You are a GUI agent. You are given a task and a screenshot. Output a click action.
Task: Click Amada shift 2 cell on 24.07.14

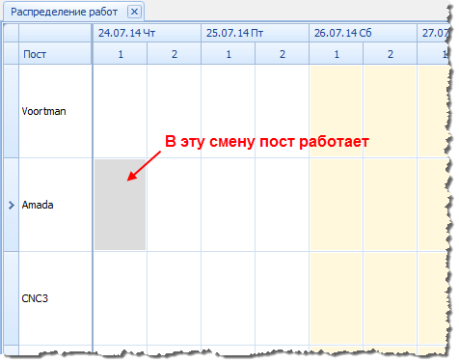[x=174, y=205]
